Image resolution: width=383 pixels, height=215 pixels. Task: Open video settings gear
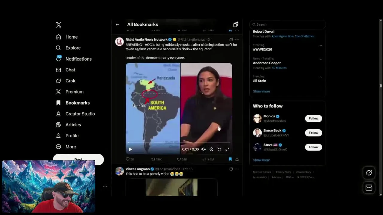pos(211,149)
